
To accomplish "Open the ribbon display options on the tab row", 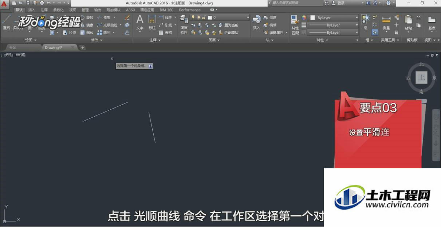I will coord(213,10).
